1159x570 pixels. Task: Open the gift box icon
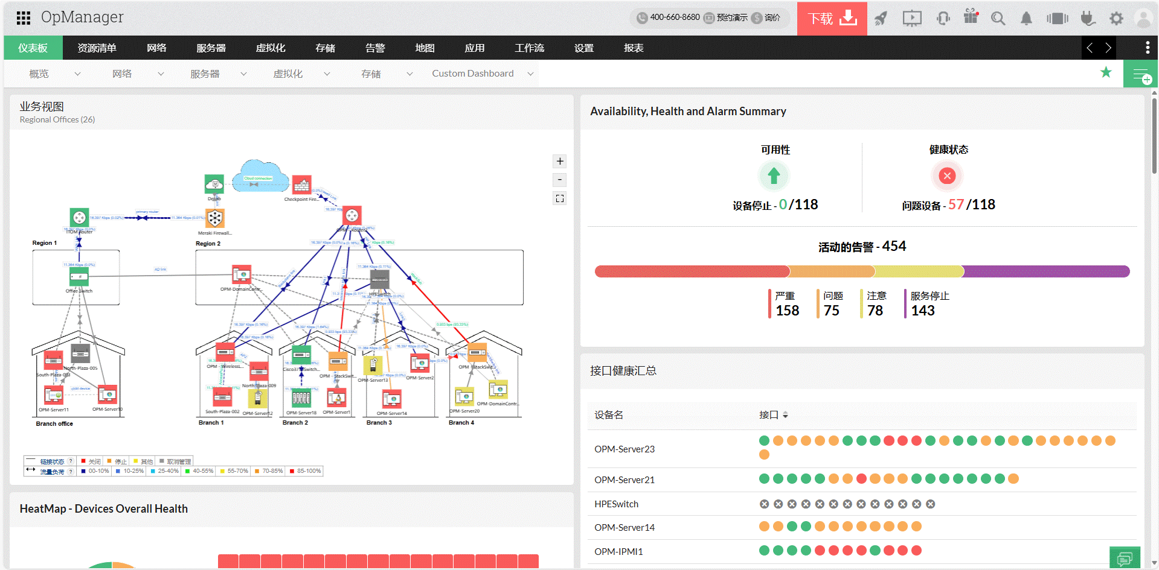coord(971,17)
